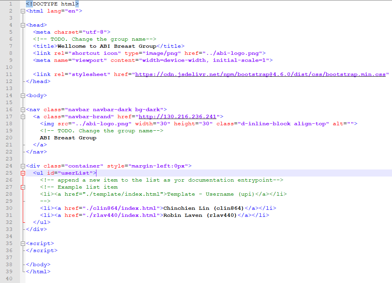
Task: Click the "navbar-brand" class value
Action: pyautogui.click(x=89, y=117)
